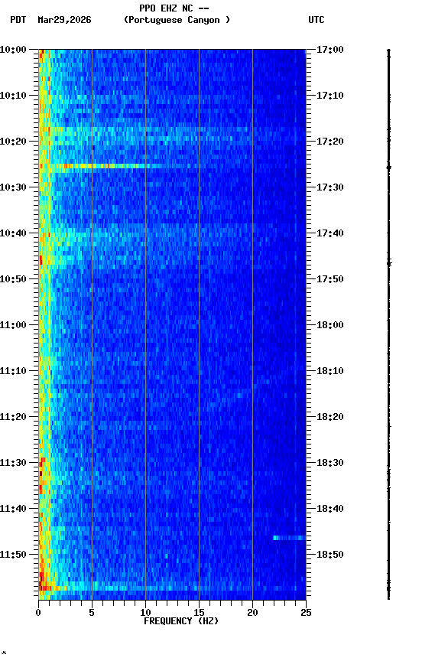
Task: Click the 0 Hz frequency axis tick label
Action: 38,613
